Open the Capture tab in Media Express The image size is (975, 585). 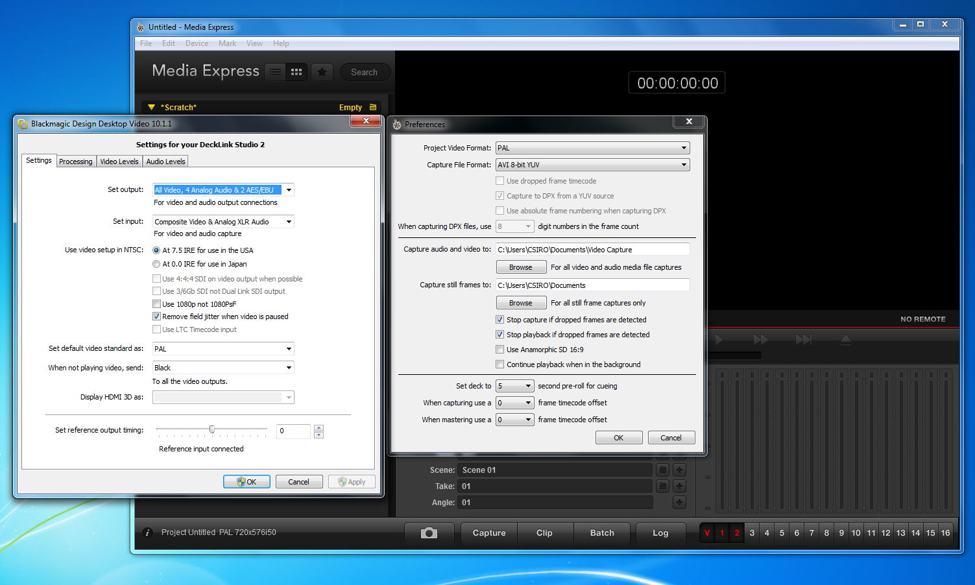489,533
